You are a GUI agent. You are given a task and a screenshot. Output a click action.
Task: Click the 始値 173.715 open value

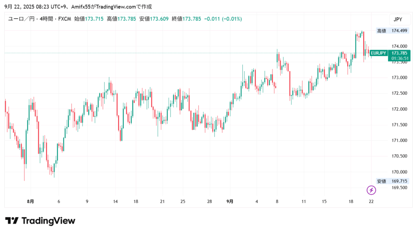tap(94, 19)
